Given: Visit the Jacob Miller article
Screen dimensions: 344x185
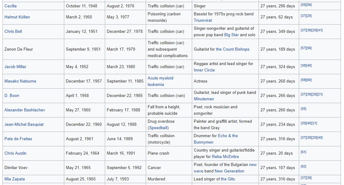Looking at the screenshot, I should 15,67.
